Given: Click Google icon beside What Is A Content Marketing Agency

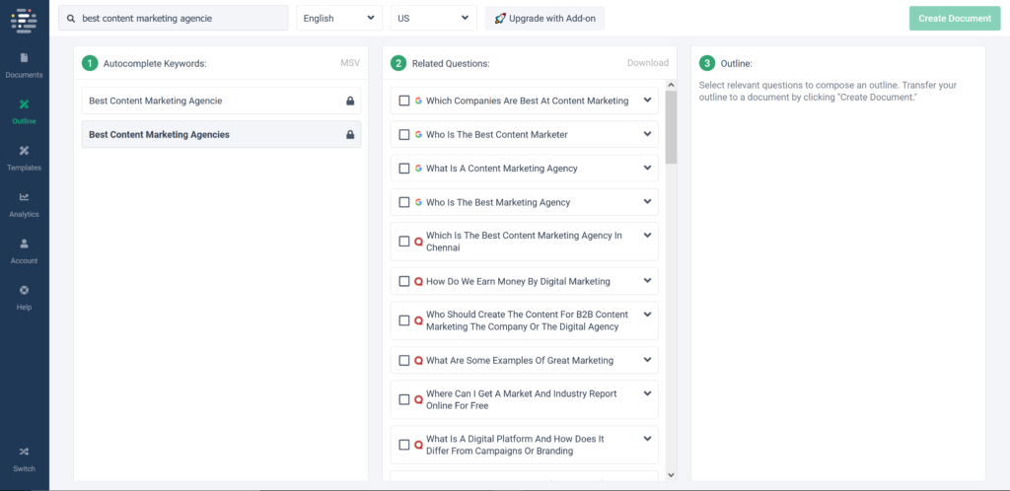Looking at the screenshot, I should [418, 168].
